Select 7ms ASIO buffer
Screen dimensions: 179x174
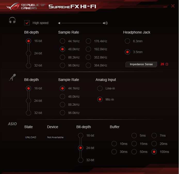pos(154,136)
